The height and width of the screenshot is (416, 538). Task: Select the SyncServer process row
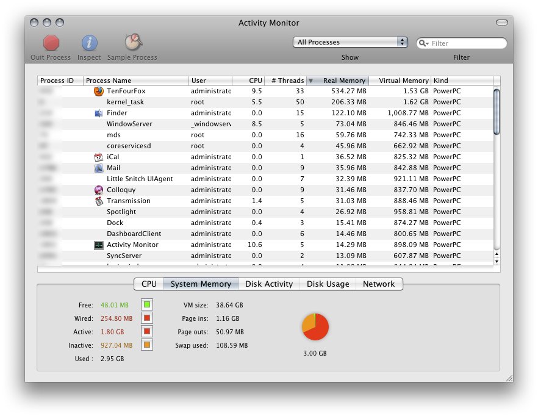tap(265, 256)
